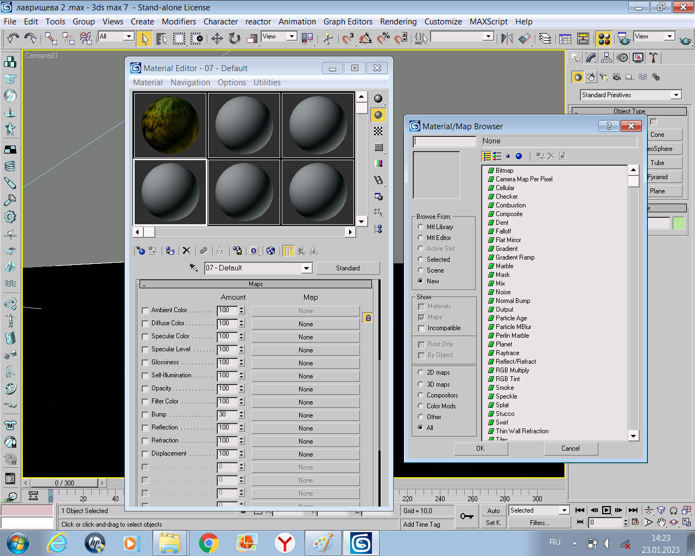Image resolution: width=695 pixels, height=556 pixels.
Task: Open the Utilities hammer panel icon
Action: [653, 58]
